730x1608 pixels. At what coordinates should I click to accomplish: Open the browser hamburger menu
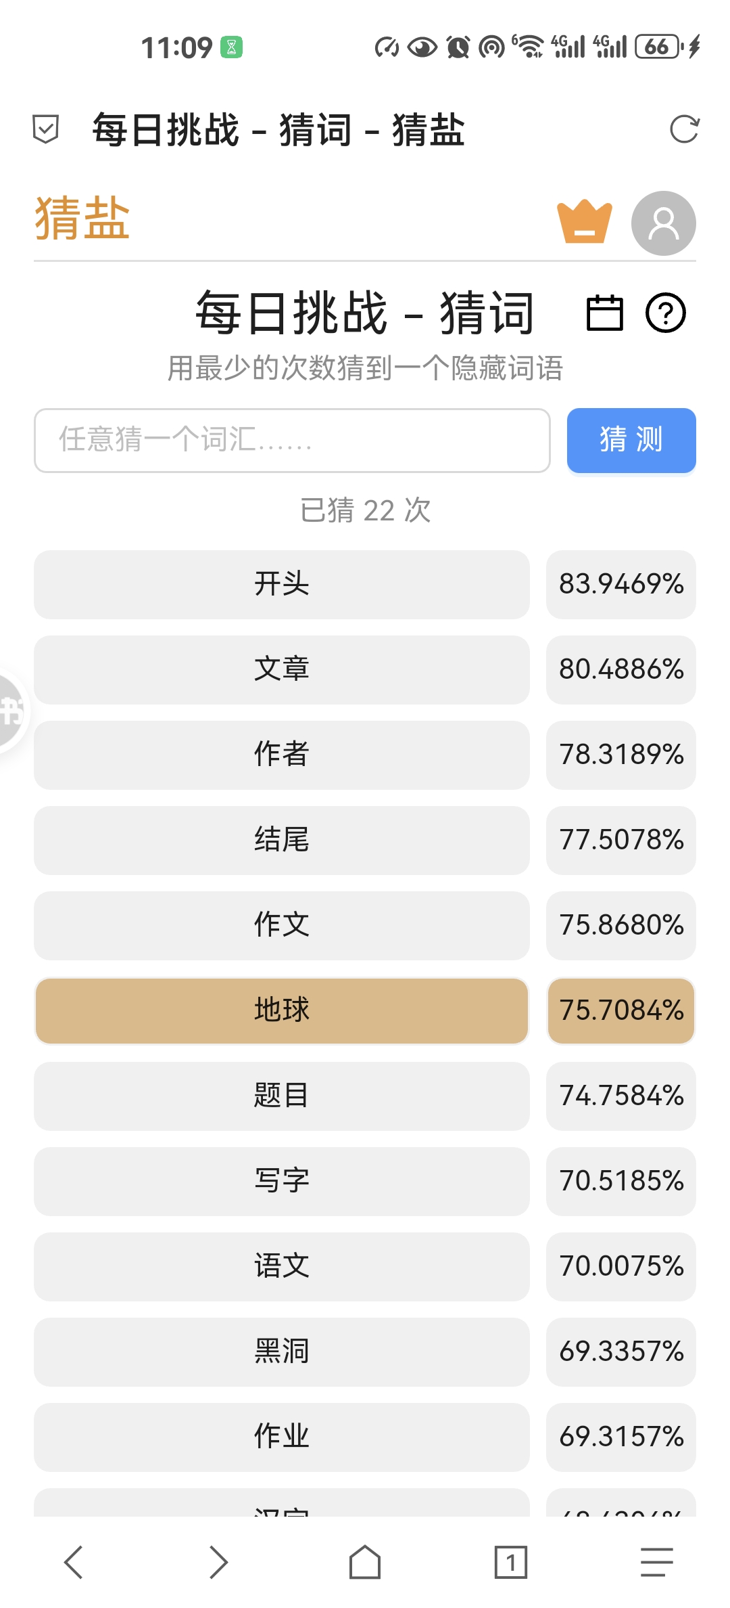pyautogui.click(x=656, y=1562)
